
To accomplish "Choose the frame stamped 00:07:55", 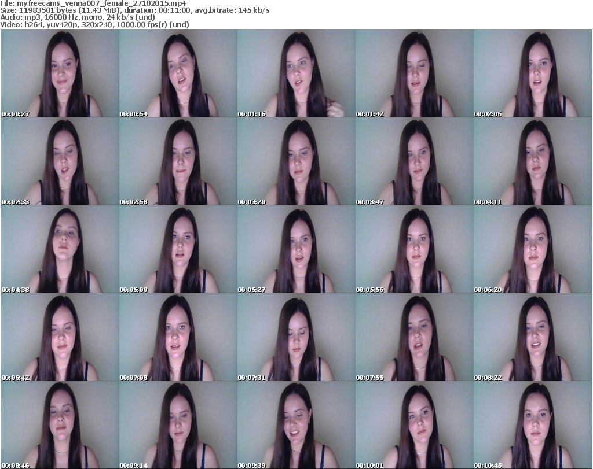I will [414, 337].
